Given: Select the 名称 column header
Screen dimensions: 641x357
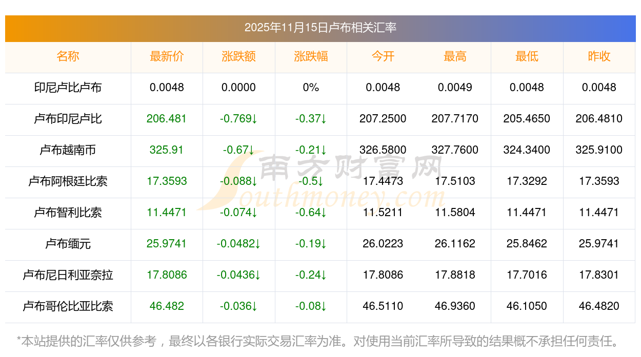Looking at the screenshot, I should click(x=68, y=56).
